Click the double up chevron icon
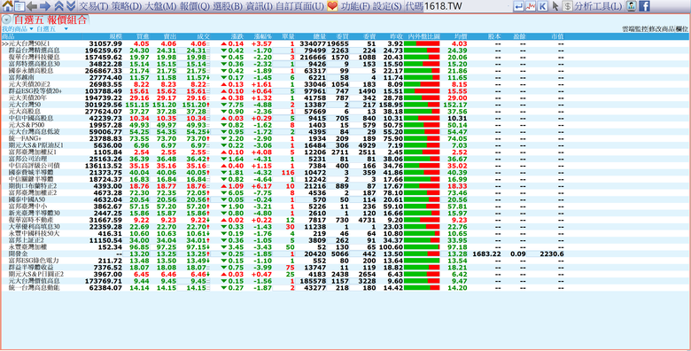The width and height of the screenshot is (691, 351). [x=59, y=6]
